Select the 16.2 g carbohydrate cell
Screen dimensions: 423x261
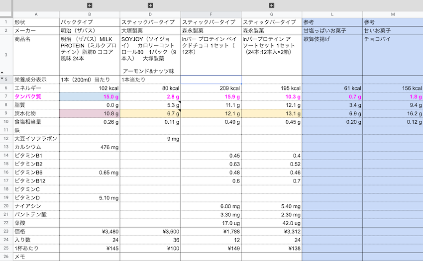pyautogui.click(x=393, y=113)
